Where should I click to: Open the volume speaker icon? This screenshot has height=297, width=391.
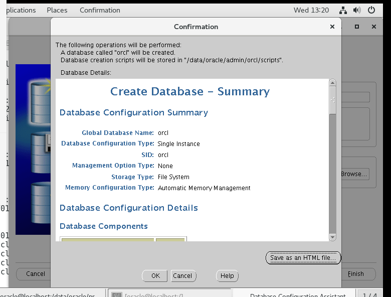coord(357,10)
